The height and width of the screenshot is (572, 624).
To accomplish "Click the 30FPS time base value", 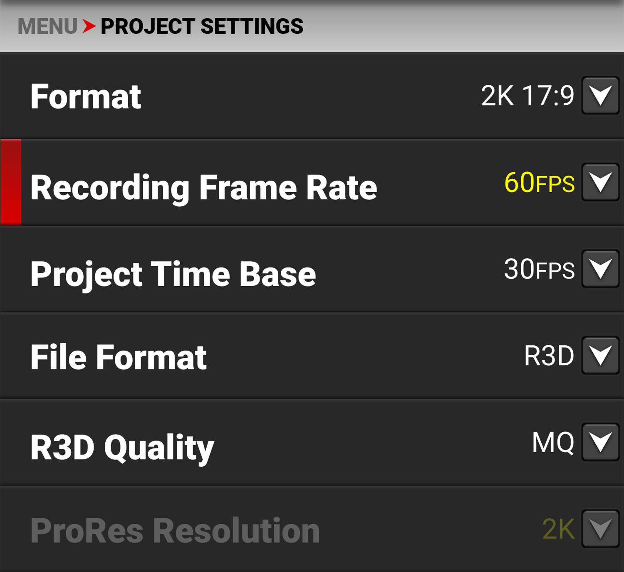I will pos(538,270).
